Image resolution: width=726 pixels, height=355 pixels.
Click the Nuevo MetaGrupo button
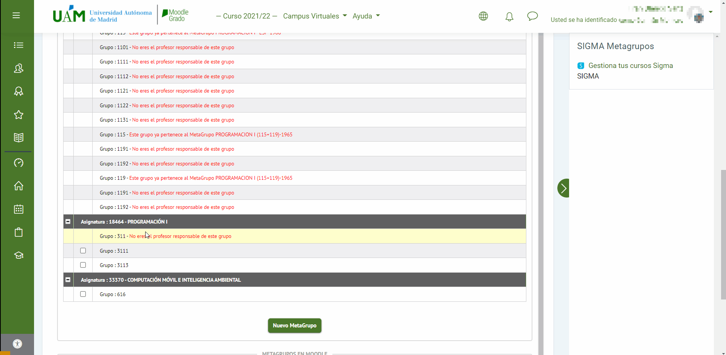[x=295, y=326]
